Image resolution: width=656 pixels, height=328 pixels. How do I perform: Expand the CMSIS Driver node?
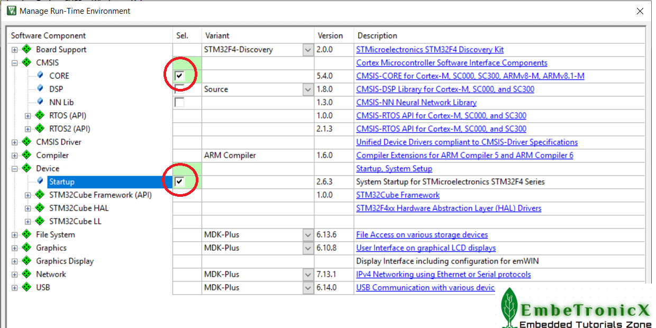tap(15, 142)
